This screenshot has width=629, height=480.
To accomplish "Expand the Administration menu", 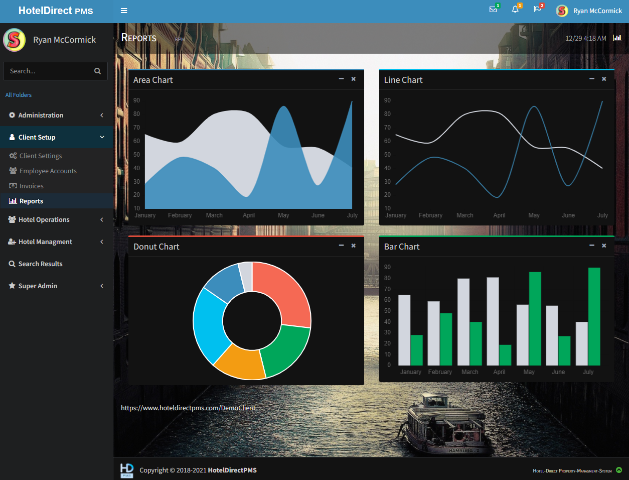I will coord(56,115).
